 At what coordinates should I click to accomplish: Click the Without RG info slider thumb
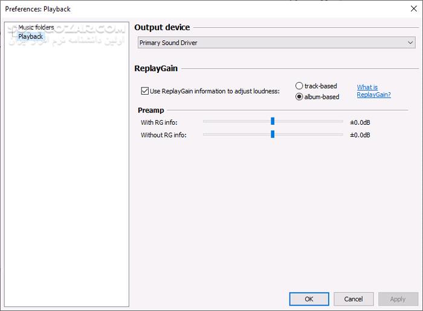pos(273,134)
